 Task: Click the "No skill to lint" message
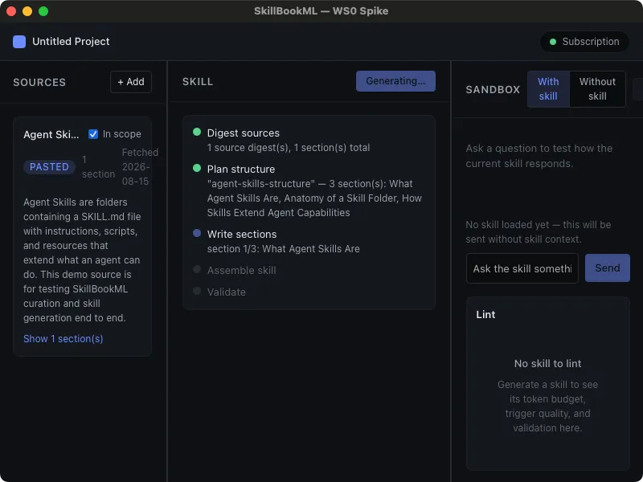click(x=548, y=364)
